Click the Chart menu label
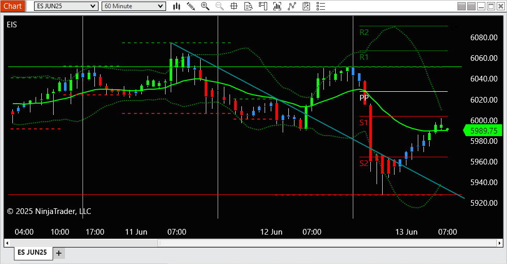The height and width of the screenshot is (264, 507). (x=12, y=6)
